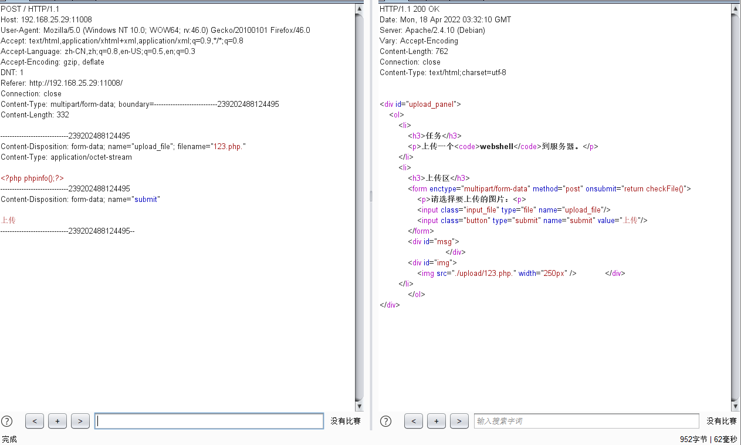Click the filename value "123.php." in request
This screenshot has height=445, width=741.
point(228,147)
